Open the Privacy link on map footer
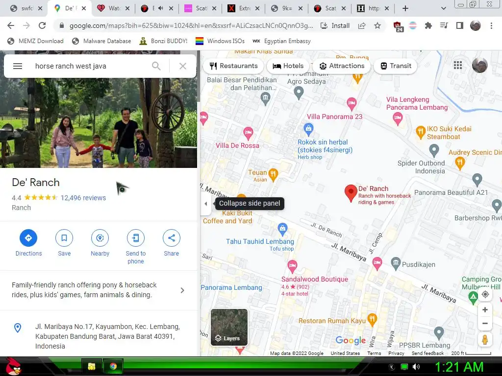This screenshot has height=376, width=502. [x=396, y=353]
